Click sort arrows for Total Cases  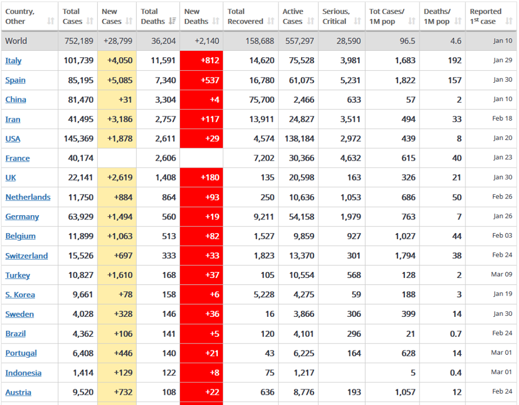coord(90,21)
